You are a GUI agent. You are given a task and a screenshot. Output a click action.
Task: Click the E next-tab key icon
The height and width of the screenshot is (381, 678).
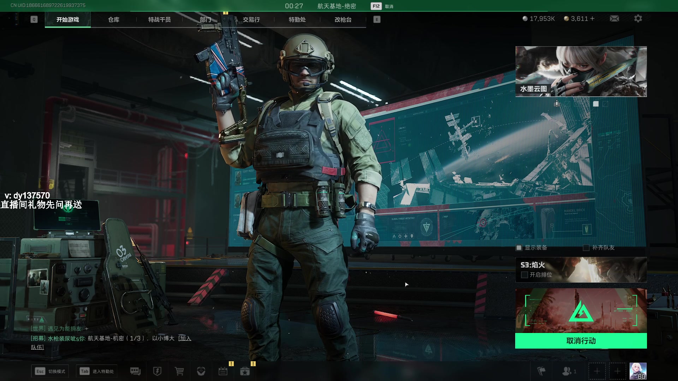377,19
